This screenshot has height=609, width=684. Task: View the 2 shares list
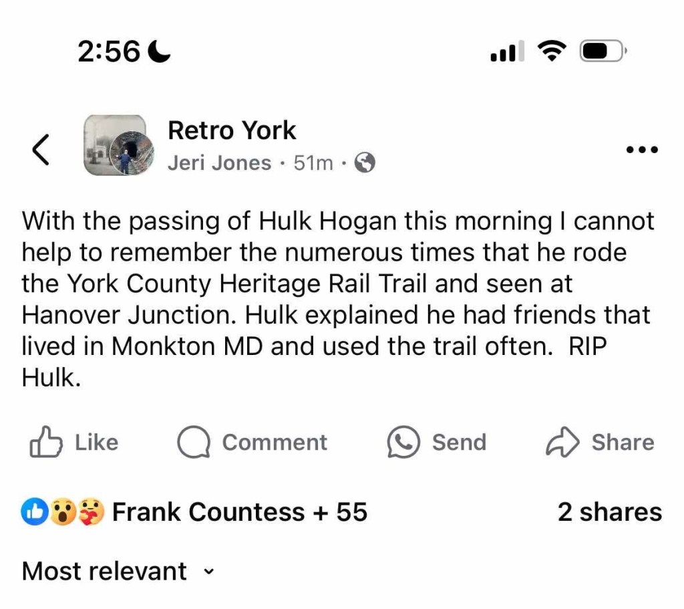tap(609, 512)
